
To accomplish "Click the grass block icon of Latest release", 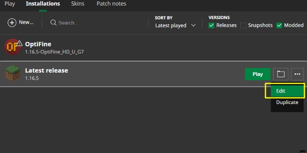I will [x=12, y=74].
